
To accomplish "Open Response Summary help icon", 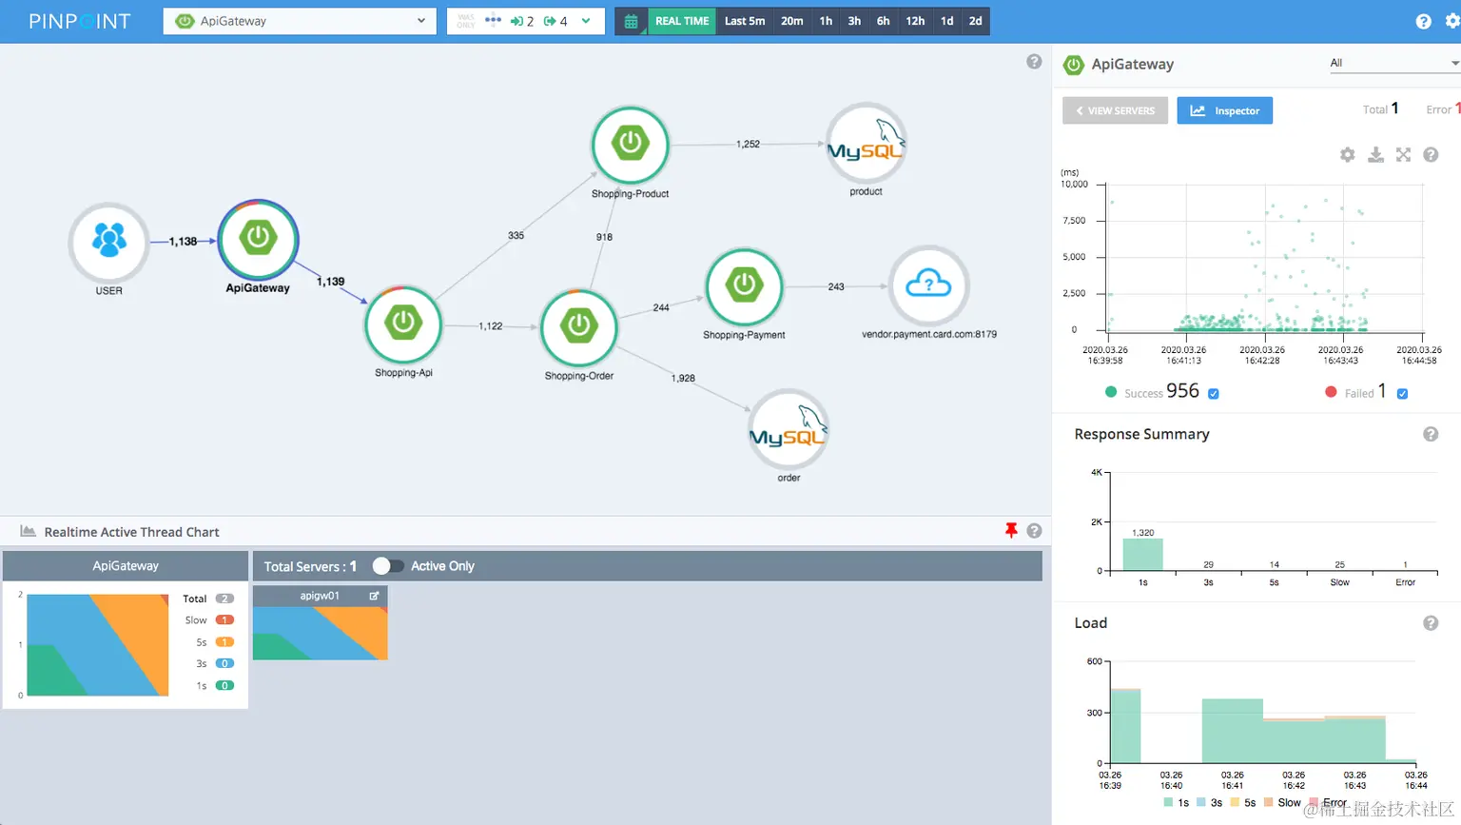I will click(x=1431, y=434).
